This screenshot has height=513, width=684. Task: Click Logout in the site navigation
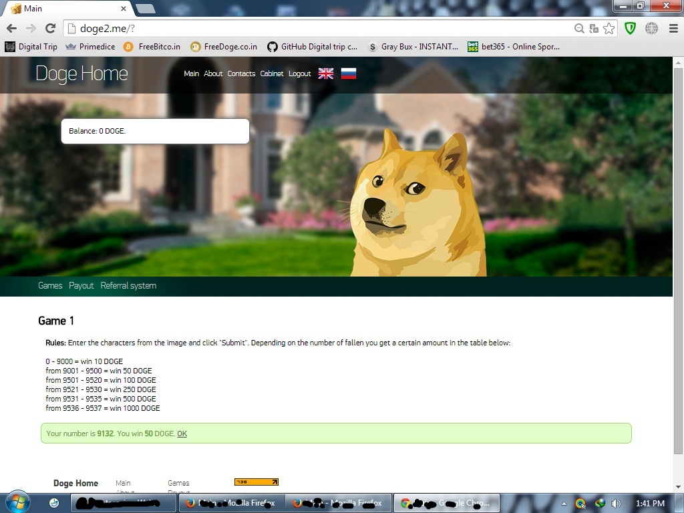tap(299, 73)
